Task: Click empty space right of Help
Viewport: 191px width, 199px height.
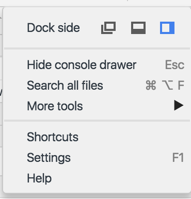Action: pos(120,178)
